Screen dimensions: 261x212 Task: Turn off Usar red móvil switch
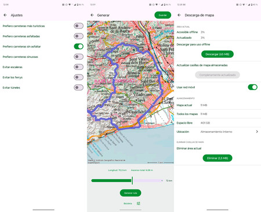(x=252, y=87)
